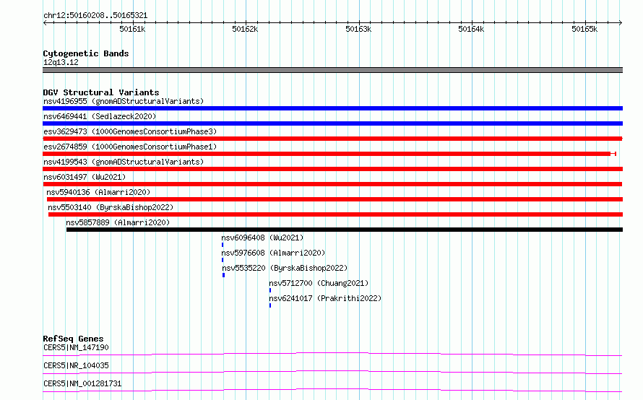Screen dimensions: 643x400
Task: Click the magenta line for CERS5|NM_001281731
Action: click(332, 390)
